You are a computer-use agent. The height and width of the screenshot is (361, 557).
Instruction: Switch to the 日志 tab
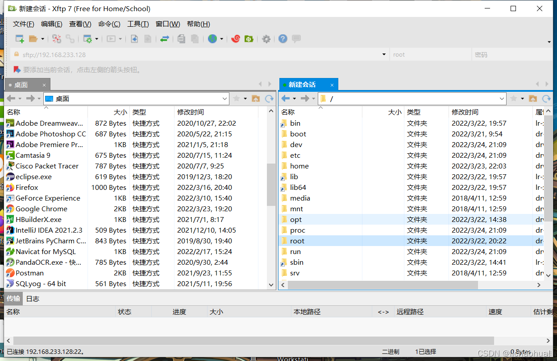point(32,299)
